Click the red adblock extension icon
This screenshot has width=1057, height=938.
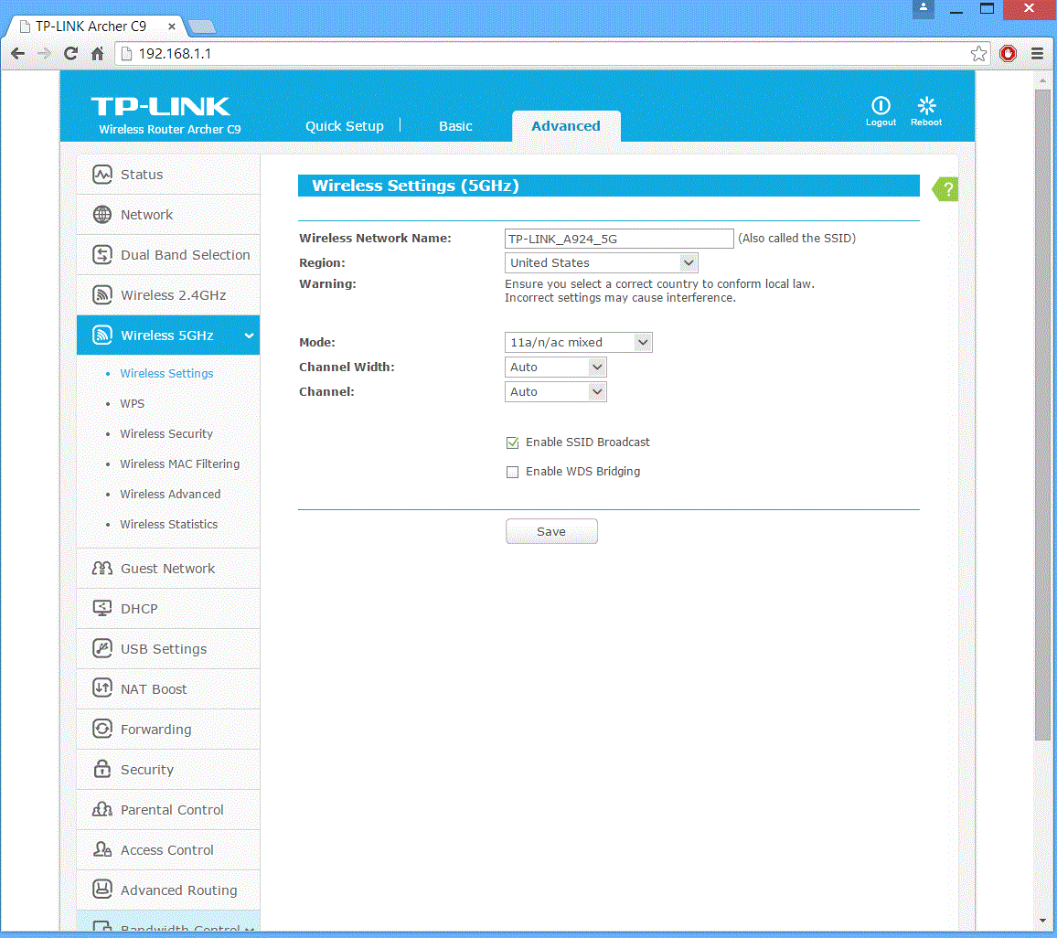pos(1008,54)
